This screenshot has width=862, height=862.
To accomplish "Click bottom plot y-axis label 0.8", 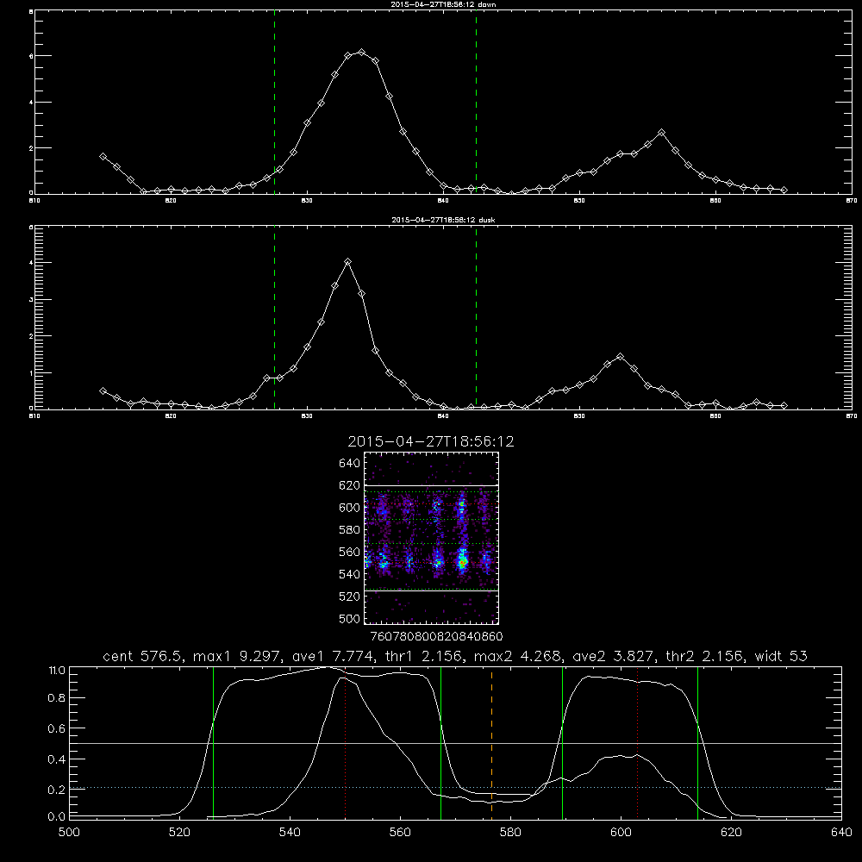I will pos(57,698).
